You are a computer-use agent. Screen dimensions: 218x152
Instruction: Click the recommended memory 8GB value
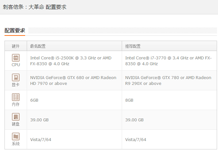point(129,100)
